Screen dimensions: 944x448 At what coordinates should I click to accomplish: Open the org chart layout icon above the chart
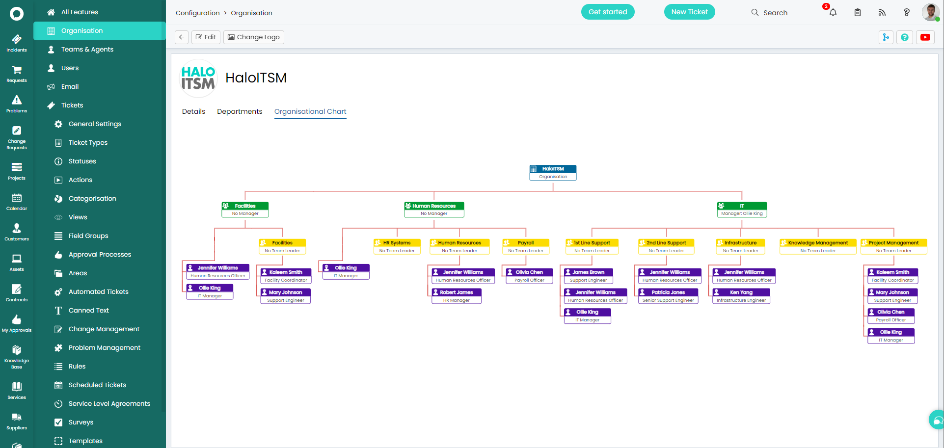(886, 37)
